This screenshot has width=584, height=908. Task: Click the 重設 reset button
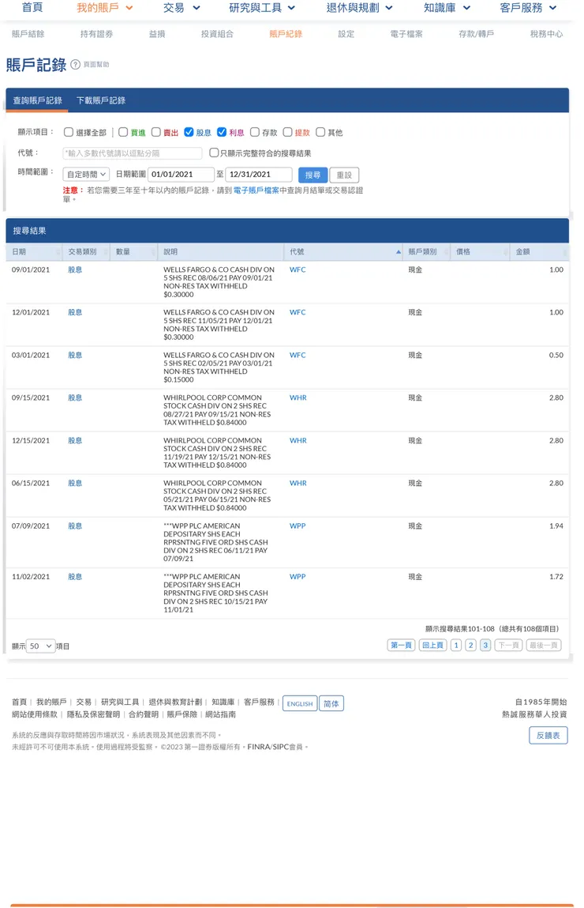coord(344,175)
